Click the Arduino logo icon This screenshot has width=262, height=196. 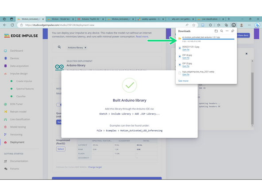[x=59, y=67]
